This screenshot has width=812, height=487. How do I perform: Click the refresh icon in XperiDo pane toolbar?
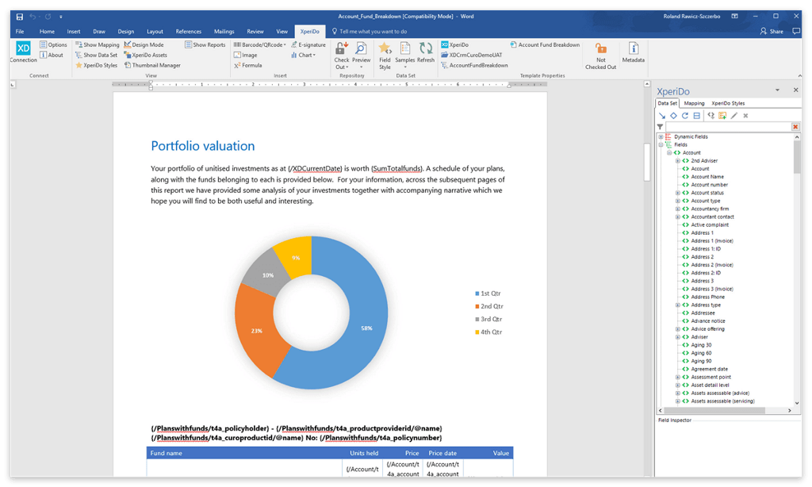coord(684,116)
